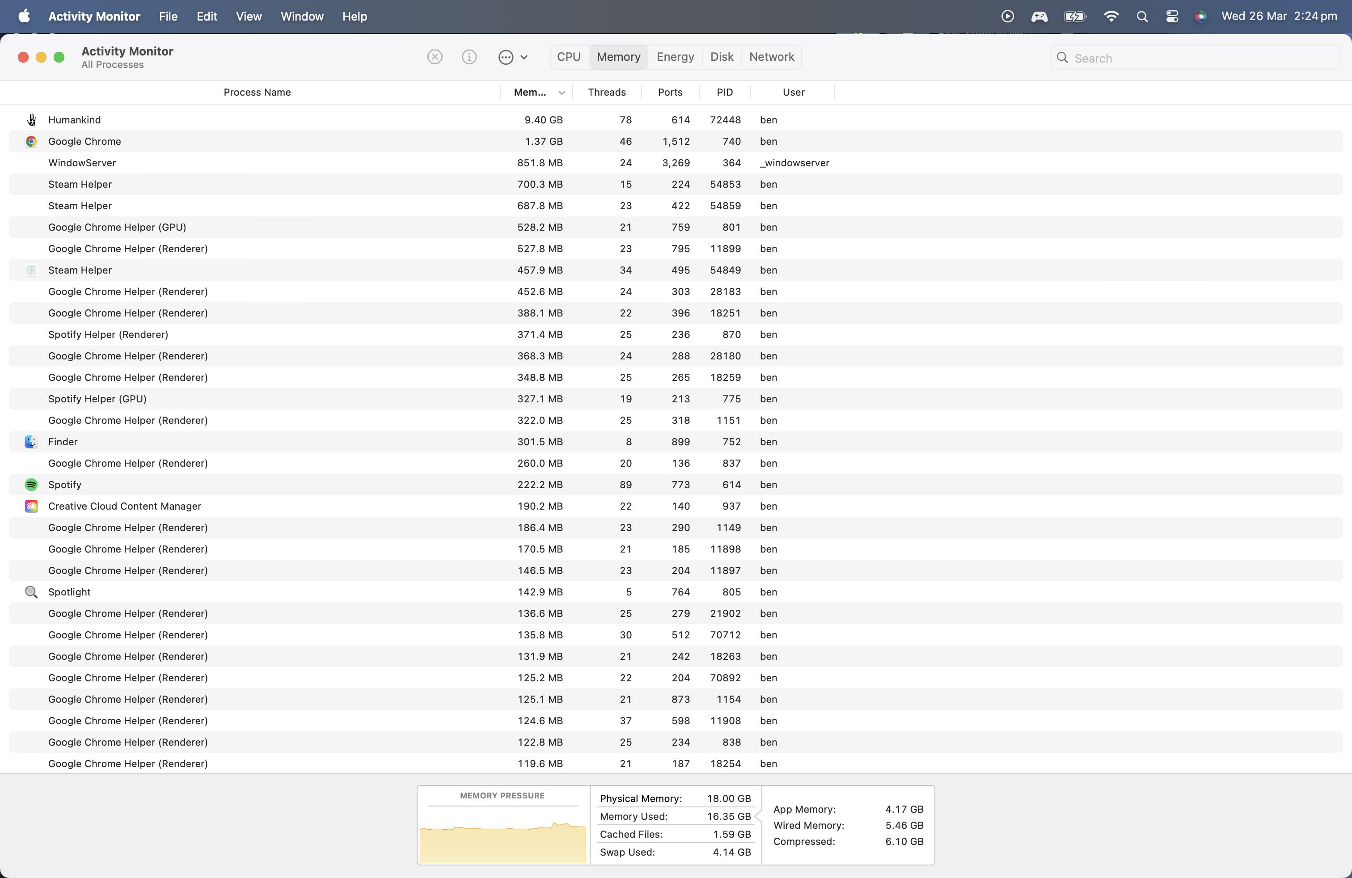The image size is (1352, 878).
Task: Sort by Ports column header
Action: click(670, 92)
